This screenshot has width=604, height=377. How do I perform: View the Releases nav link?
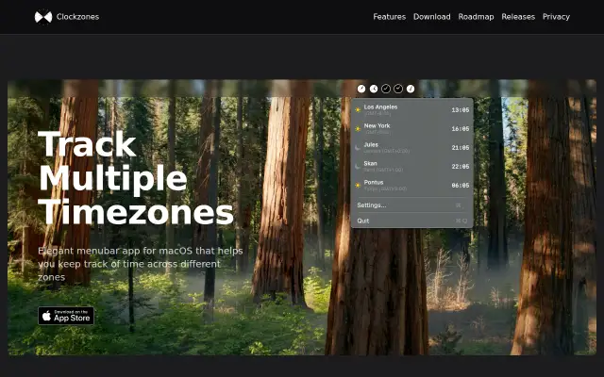point(518,17)
